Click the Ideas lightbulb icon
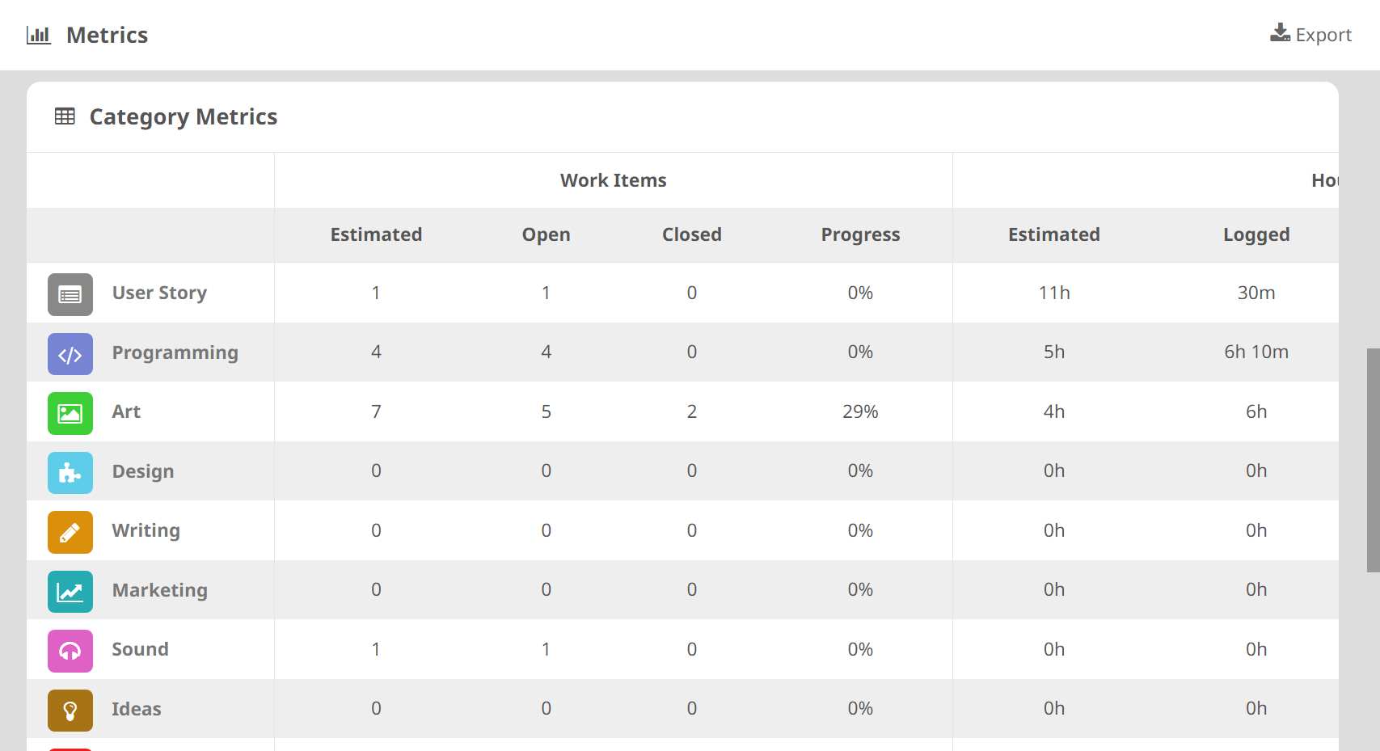 click(70, 710)
